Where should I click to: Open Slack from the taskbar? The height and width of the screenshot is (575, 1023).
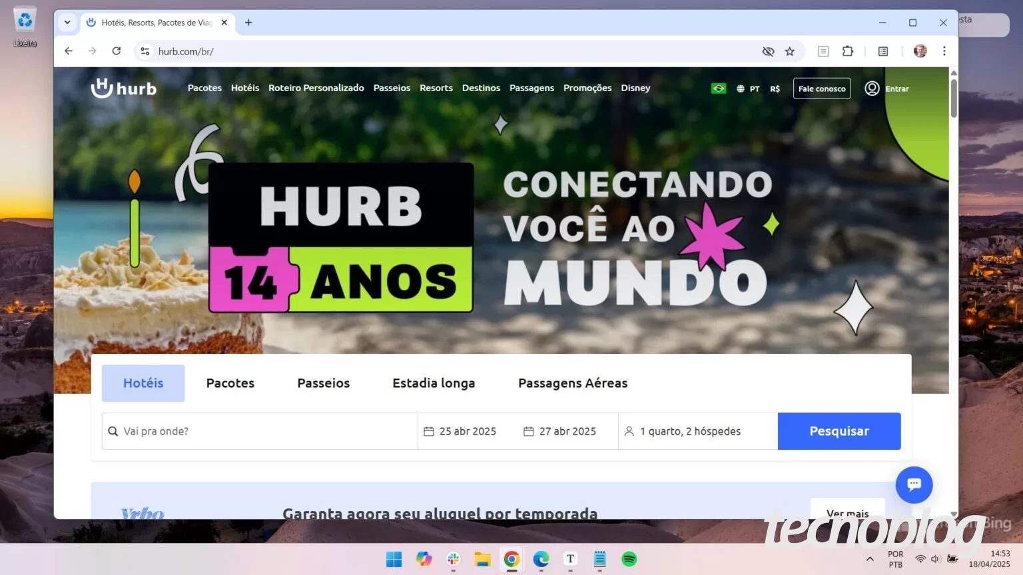[x=453, y=559]
